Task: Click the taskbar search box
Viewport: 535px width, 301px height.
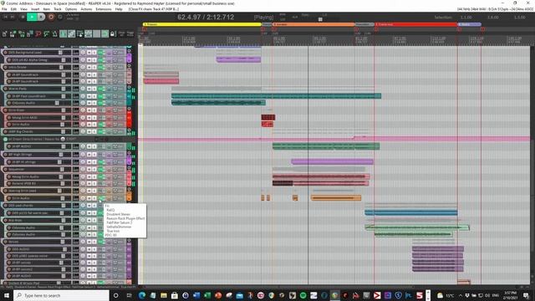Action: [61, 295]
